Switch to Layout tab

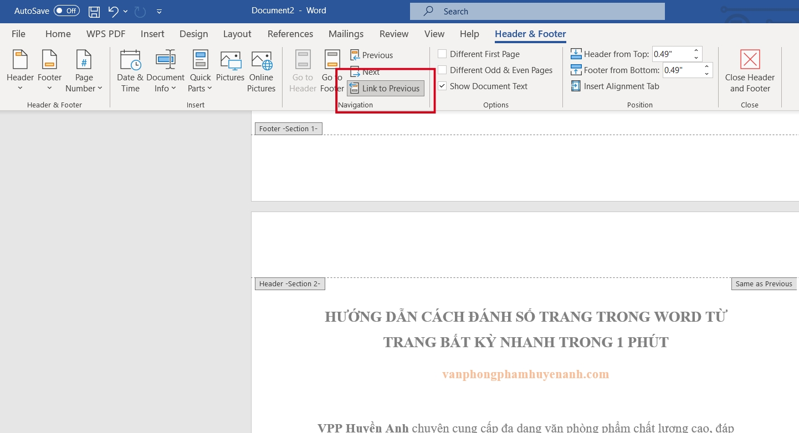coord(237,34)
